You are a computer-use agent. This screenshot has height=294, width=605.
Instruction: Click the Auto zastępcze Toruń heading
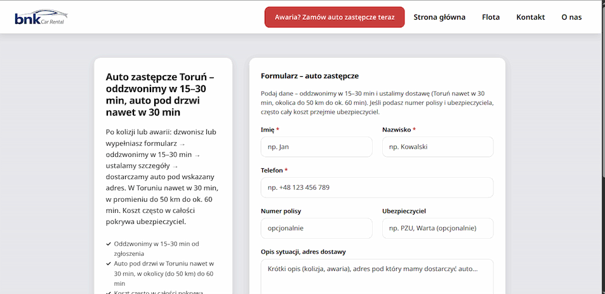point(164,95)
